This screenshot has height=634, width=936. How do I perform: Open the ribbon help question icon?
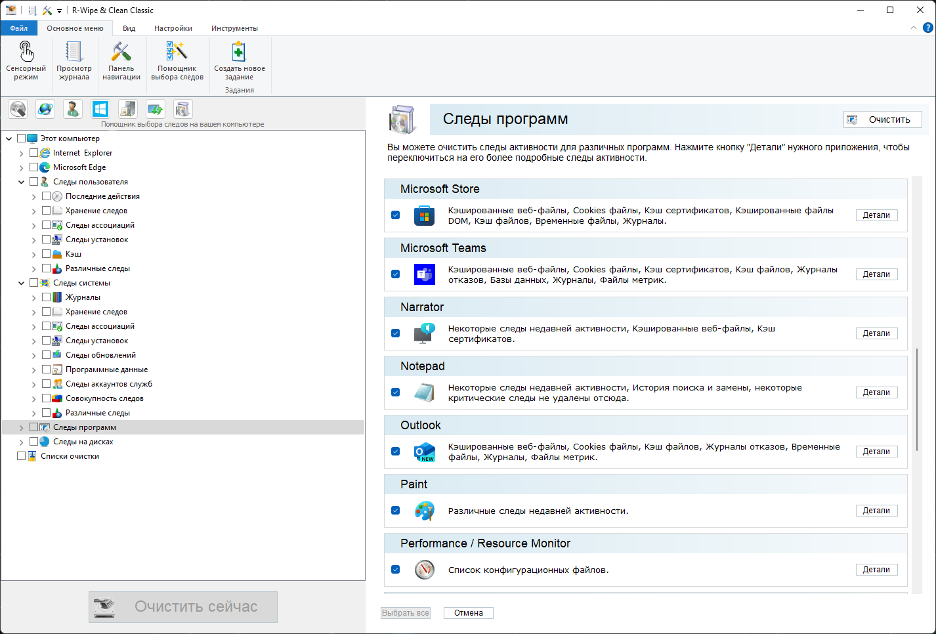[927, 28]
